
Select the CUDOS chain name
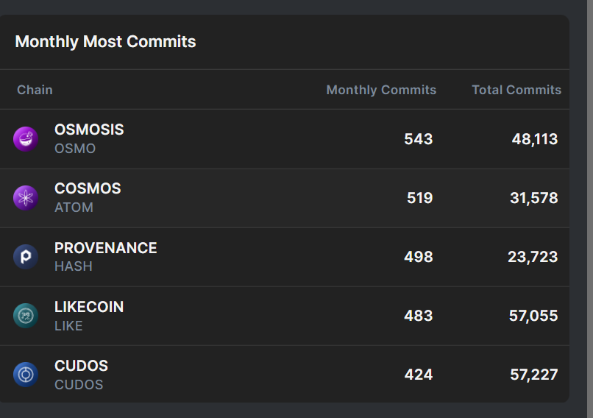pyautogui.click(x=81, y=365)
